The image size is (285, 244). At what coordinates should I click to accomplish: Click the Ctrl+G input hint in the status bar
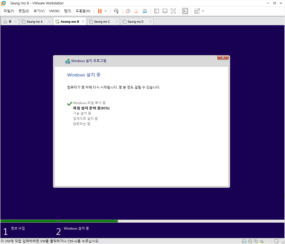coord(50,241)
